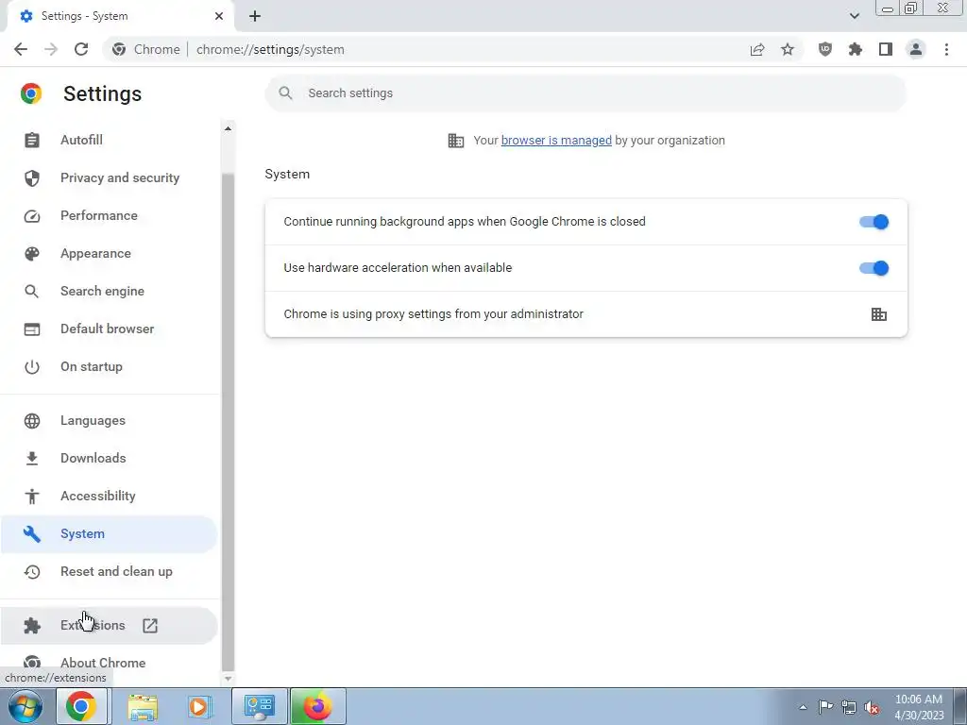This screenshot has height=725, width=967.
Task: Click the site info Chrome icon in address bar
Action: point(119,49)
